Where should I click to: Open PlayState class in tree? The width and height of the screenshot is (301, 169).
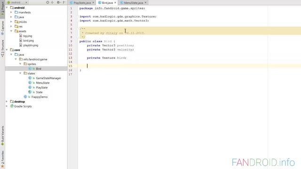pyautogui.click(x=42, y=88)
